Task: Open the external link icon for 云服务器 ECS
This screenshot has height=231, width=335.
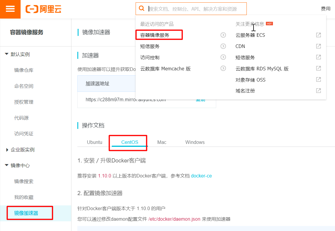Action: click(x=318, y=35)
